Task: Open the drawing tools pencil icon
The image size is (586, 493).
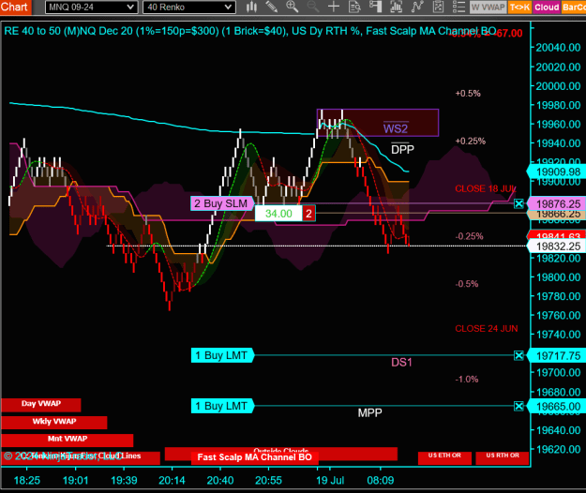Action: 271,7
